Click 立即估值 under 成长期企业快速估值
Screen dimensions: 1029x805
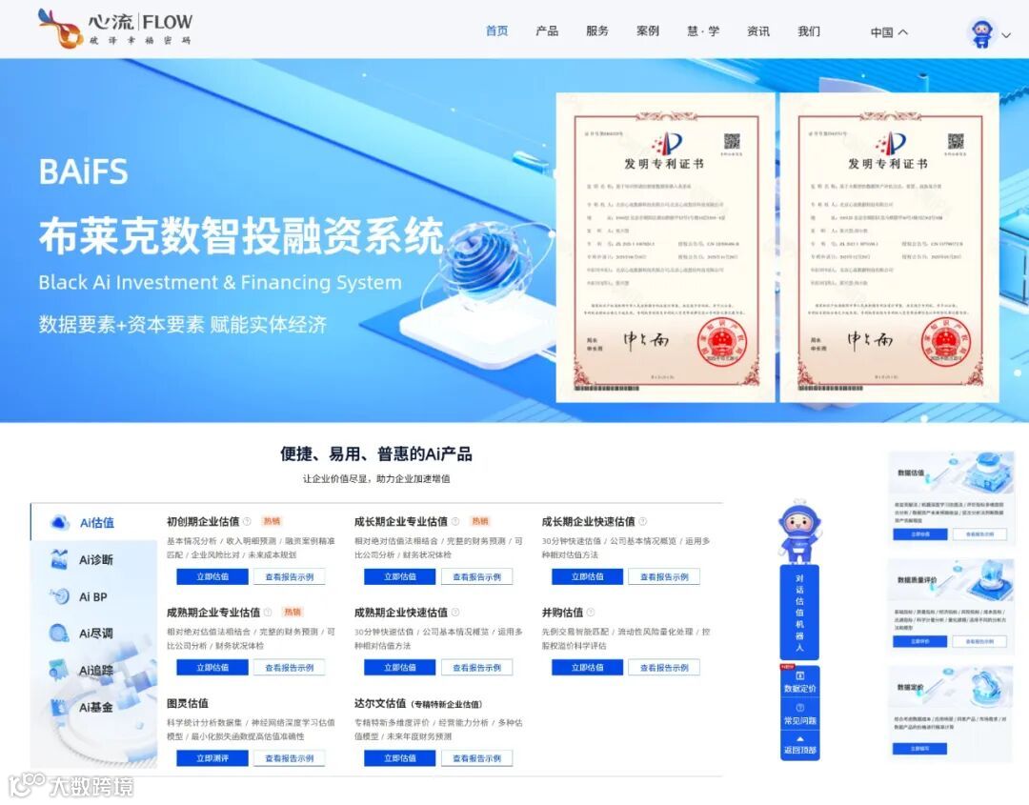coord(587,576)
